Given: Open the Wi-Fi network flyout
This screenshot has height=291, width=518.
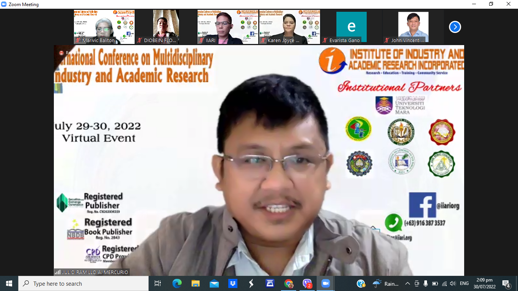Looking at the screenshot, I should 444,283.
